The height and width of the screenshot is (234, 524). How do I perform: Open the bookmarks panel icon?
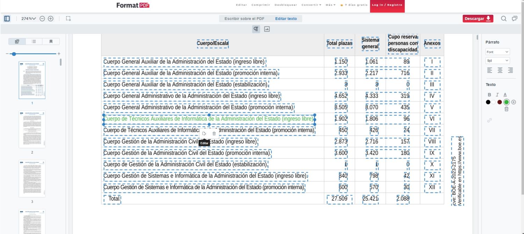pyautogui.click(x=50, y=41)
